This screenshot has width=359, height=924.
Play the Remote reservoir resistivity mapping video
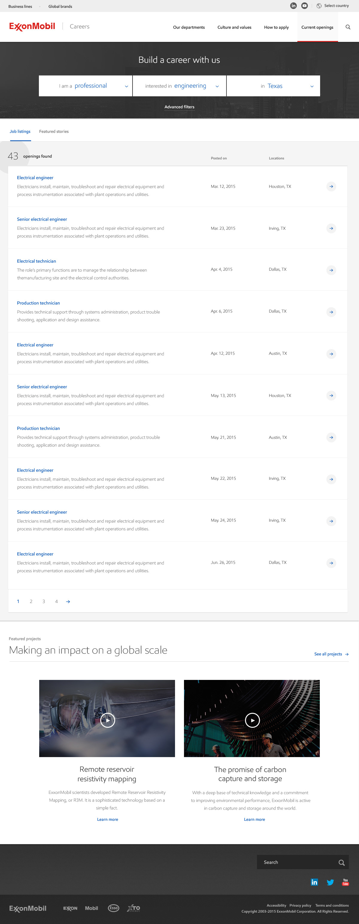click(x=108, y=720)
